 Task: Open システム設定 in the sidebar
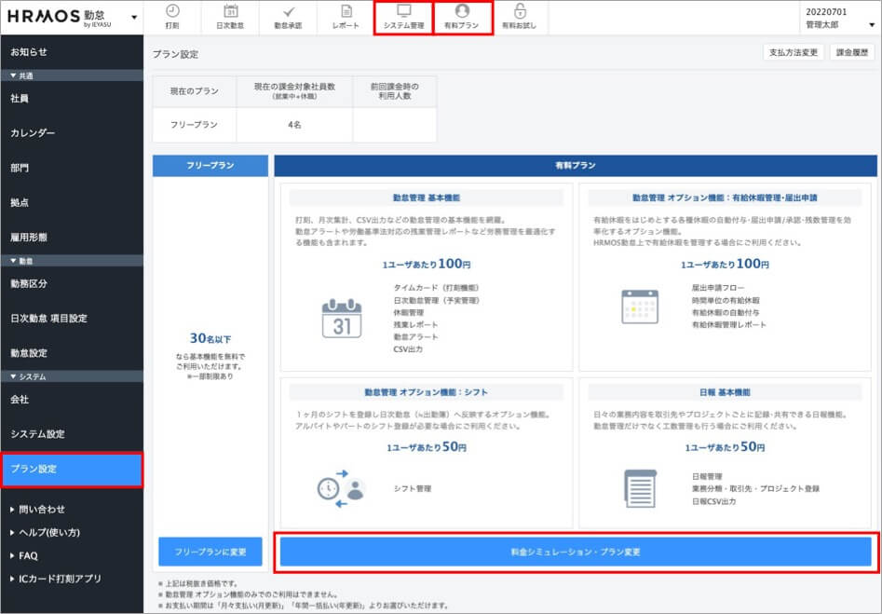click(37, 434)
